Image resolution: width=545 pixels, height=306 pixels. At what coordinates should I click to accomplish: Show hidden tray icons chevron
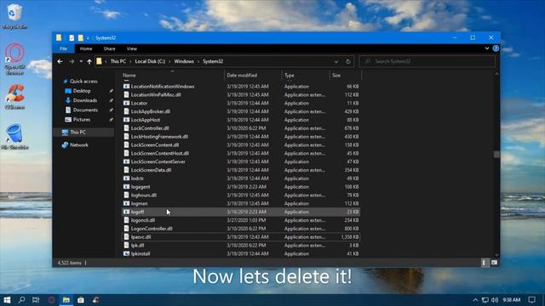point(475,300)
